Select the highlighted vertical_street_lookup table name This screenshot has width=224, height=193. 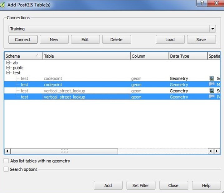pyautogui.click(x=65, y=97)
